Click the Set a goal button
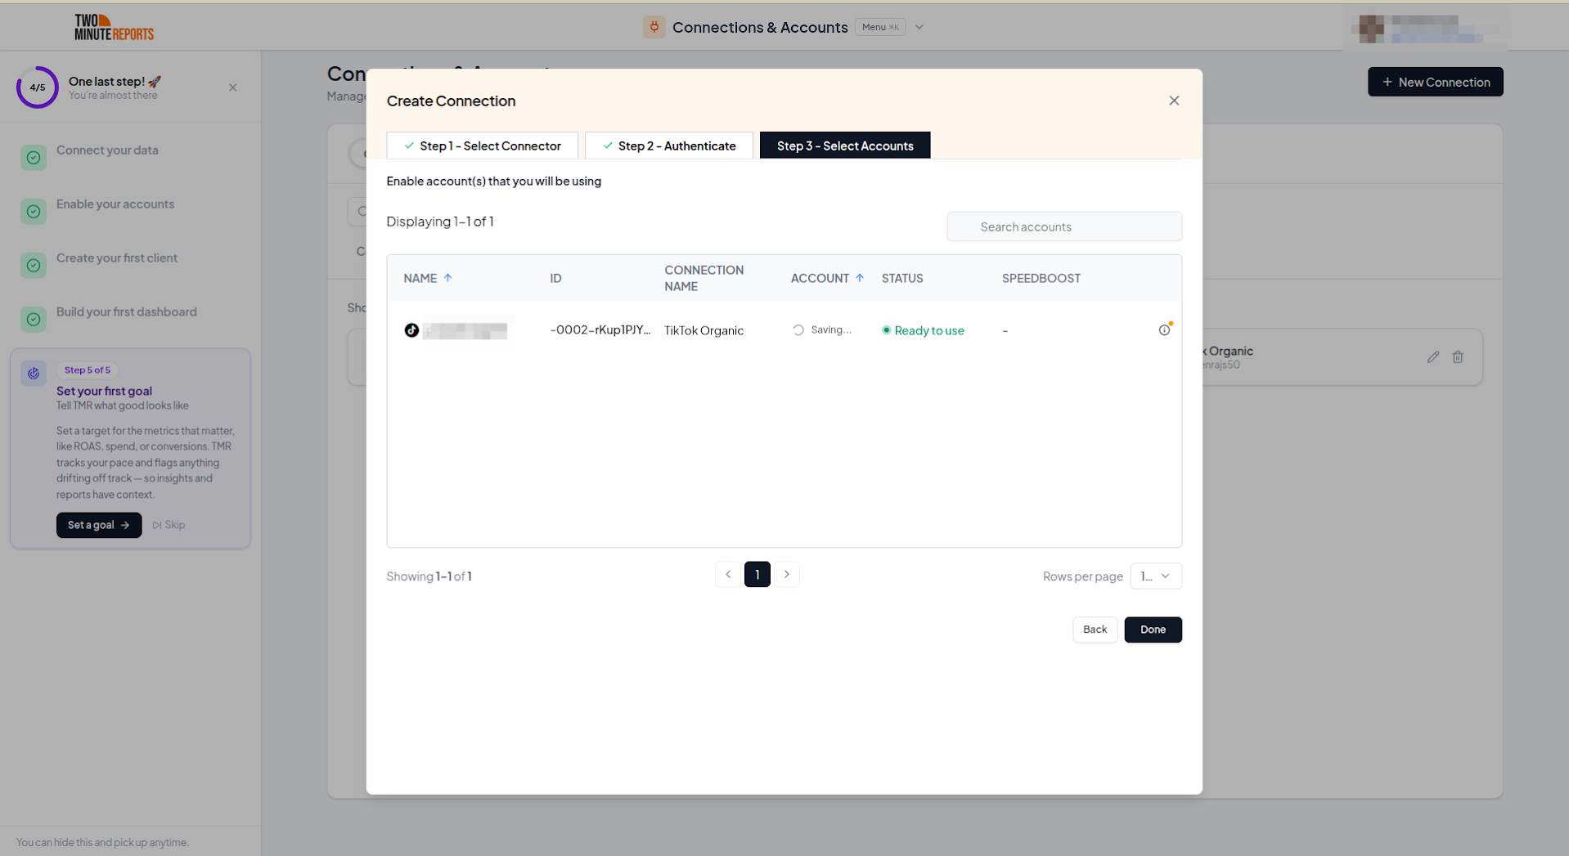Screen dimensions: 1569x856 (x=99, y=525)
